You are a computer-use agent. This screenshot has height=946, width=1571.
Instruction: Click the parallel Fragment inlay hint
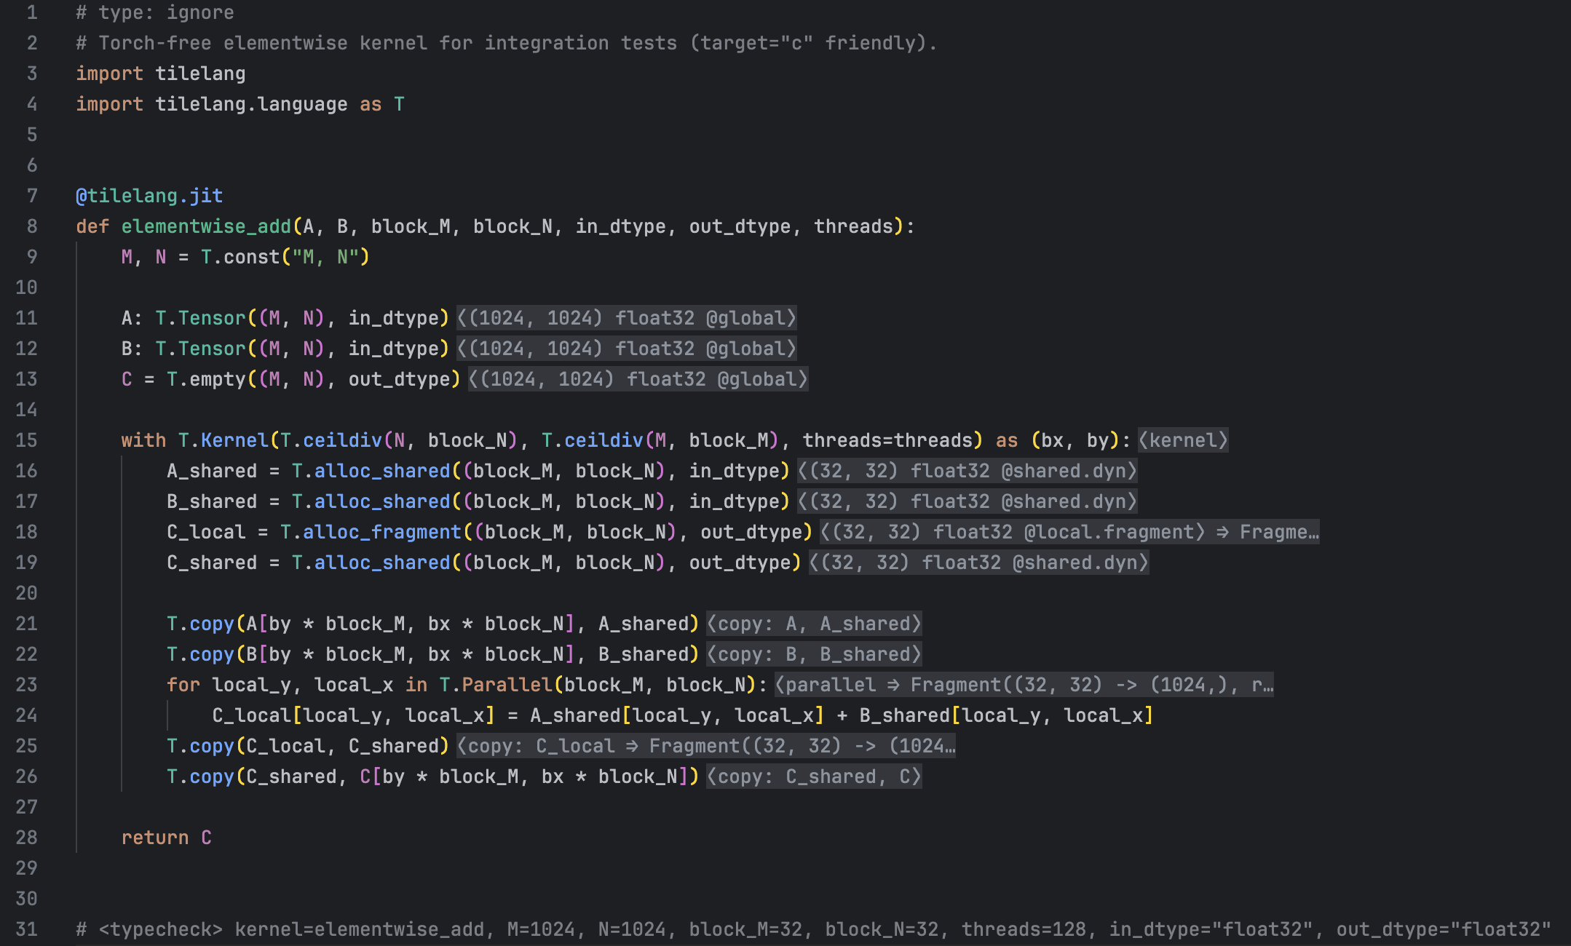[x=1024, y=685]
